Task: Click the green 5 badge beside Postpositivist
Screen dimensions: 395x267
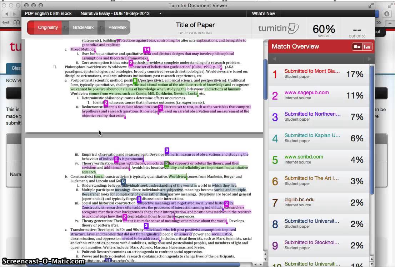Action: pyautogui.click(x=135, y=81)
